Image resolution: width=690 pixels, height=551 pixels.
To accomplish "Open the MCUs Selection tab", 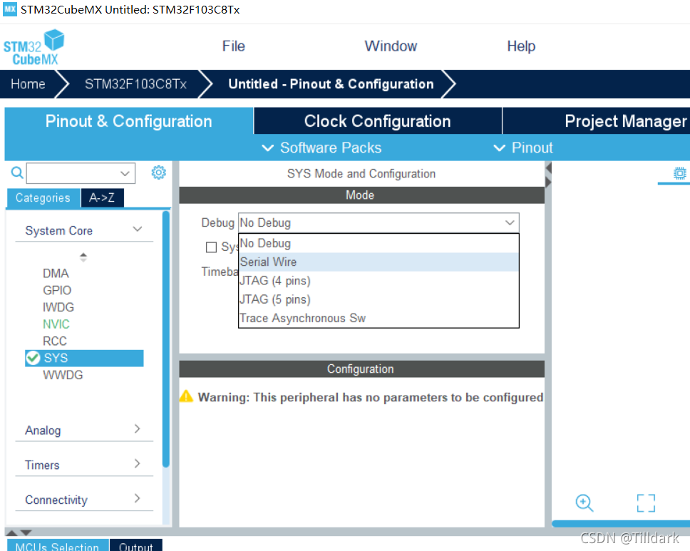I will click(58, 545).
